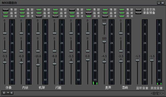Click the 混响 main fader handle at -3.5

tap(121, 61)
